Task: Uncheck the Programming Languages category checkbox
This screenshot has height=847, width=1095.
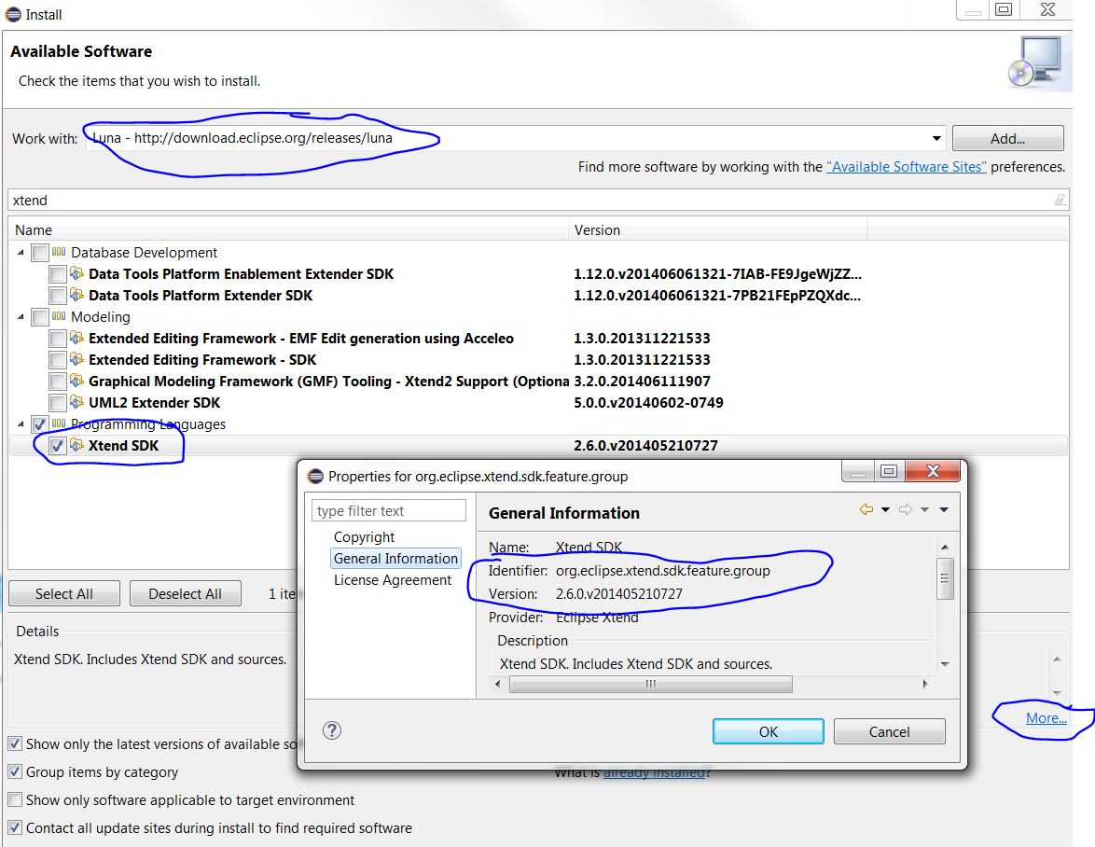Action: coord(40,424)
